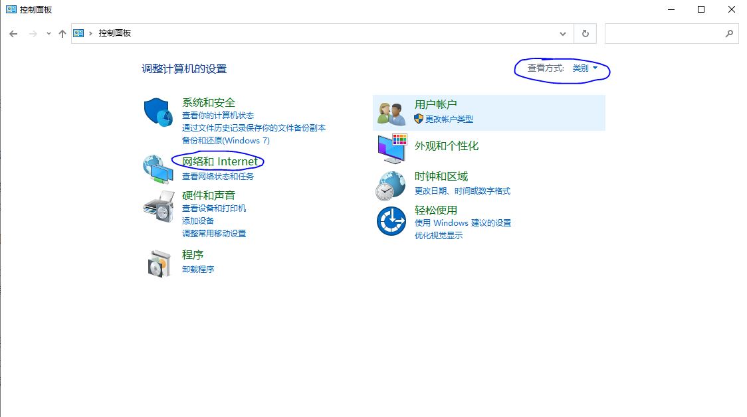Open the back-navigation recent pages chevron
This screenshot has width=747, height=417.
[48, 33]
